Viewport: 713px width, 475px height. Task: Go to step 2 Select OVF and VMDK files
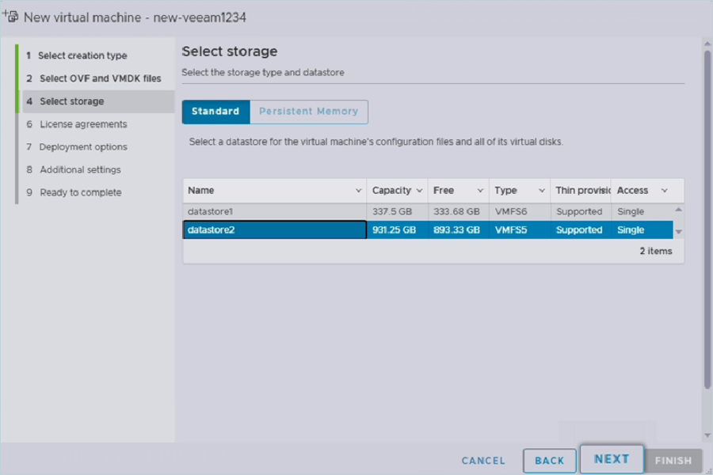pyautogui.click(x=100, y=78)
